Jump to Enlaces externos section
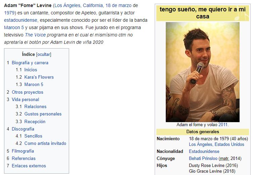This screenshot has width=253, height=175. pyautogui.click(x=29, y=166)
